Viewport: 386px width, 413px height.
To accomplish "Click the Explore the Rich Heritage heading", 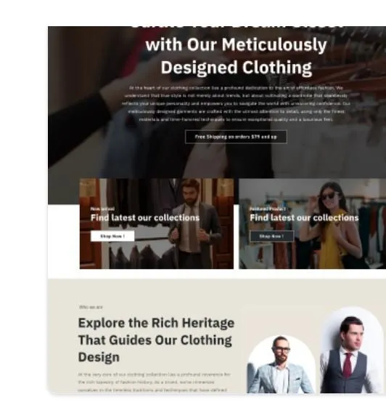I will pyautogui.click(x=156, y=340).
